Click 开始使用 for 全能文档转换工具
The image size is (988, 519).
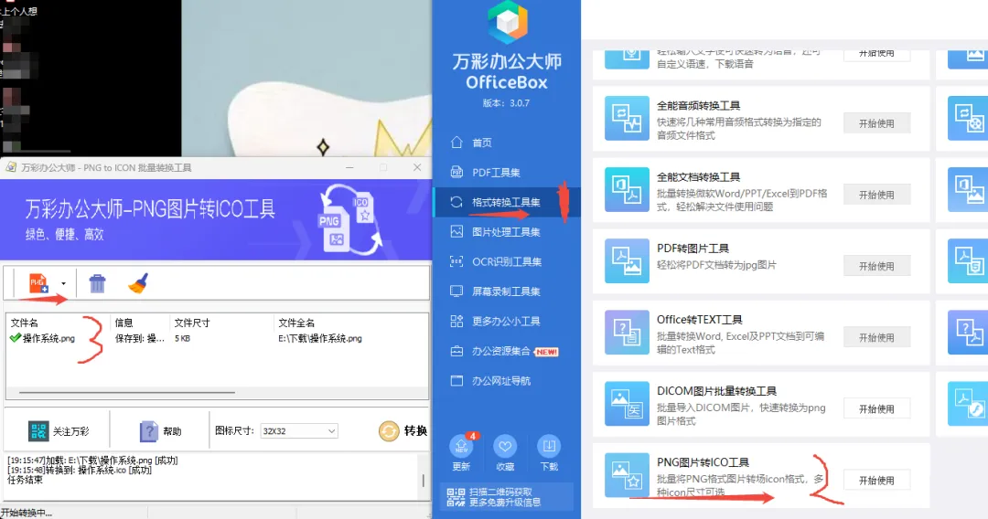(x=876, y=195)
